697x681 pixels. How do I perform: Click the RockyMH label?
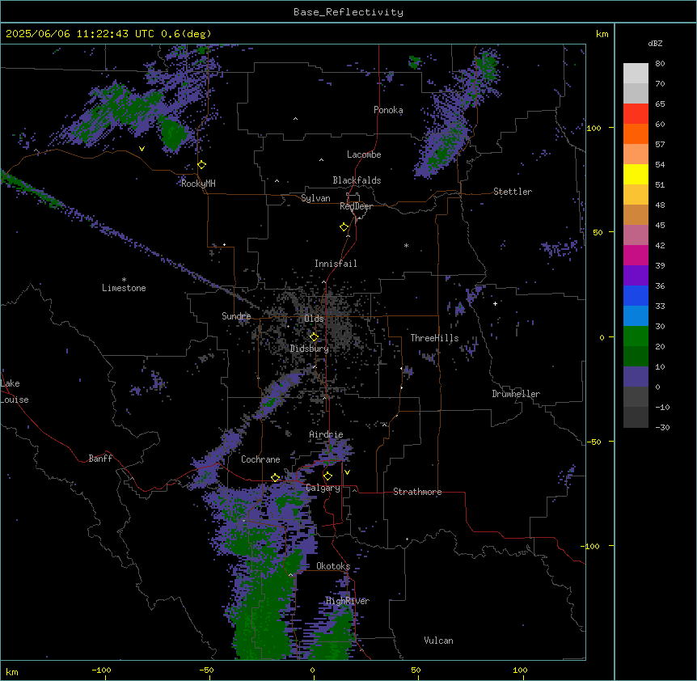click(x=198, y=184)
